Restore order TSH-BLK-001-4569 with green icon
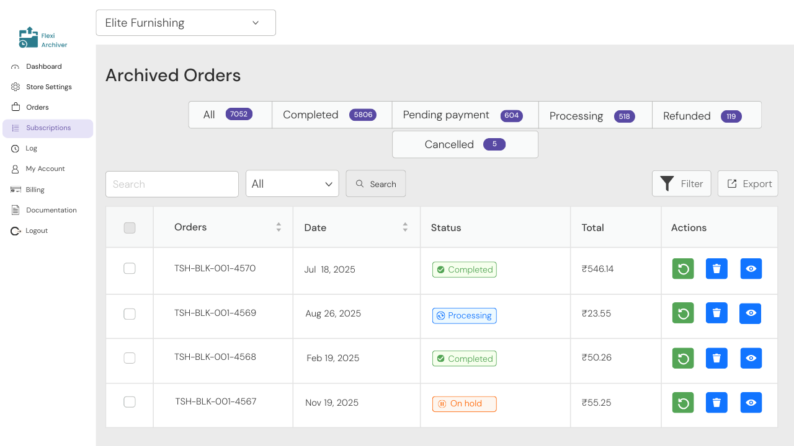Screen dimensions: 794x446 pyautogui.click(x=683, y=313)
